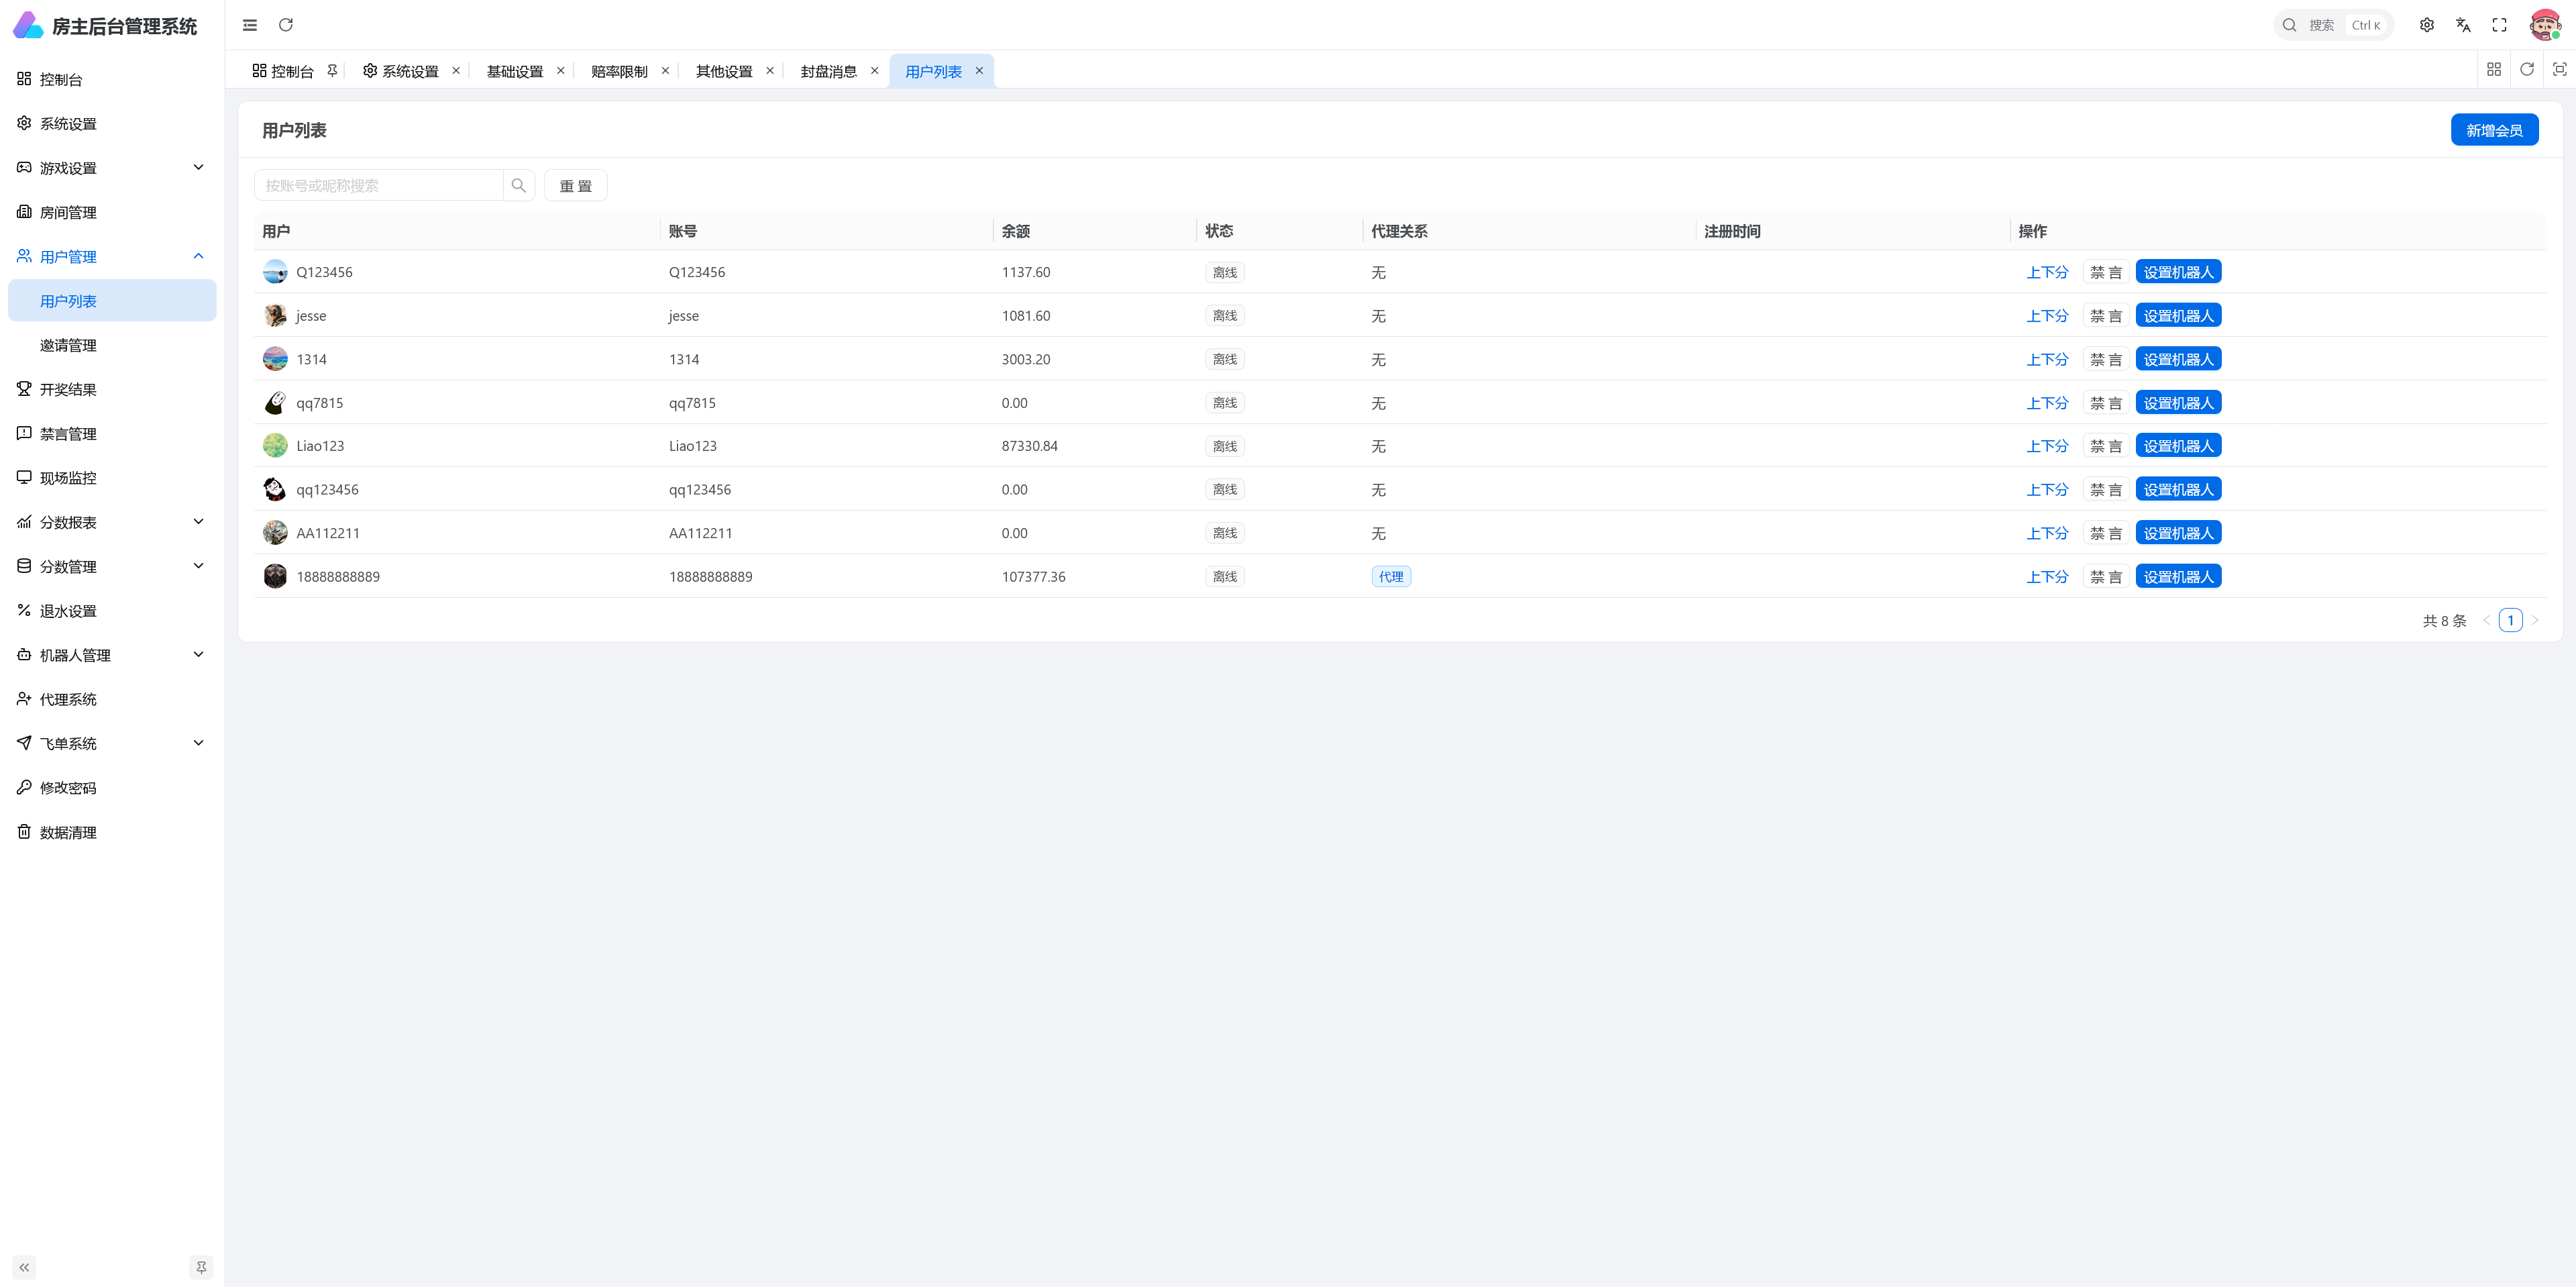2576x1287 pixels.
Task: Click the refresh icon beside the hamburger
Action: 286,25
